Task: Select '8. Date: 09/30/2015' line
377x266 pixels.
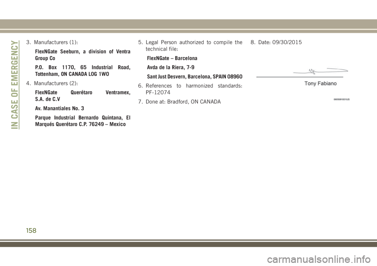Action: pyautogui.click(x=276, y=42)
